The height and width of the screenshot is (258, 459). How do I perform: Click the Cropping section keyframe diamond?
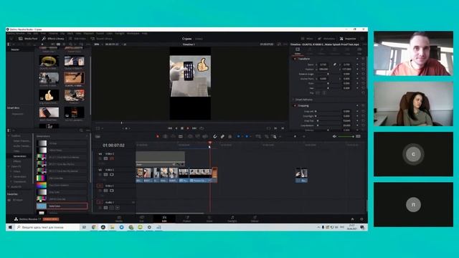point(357,105)
